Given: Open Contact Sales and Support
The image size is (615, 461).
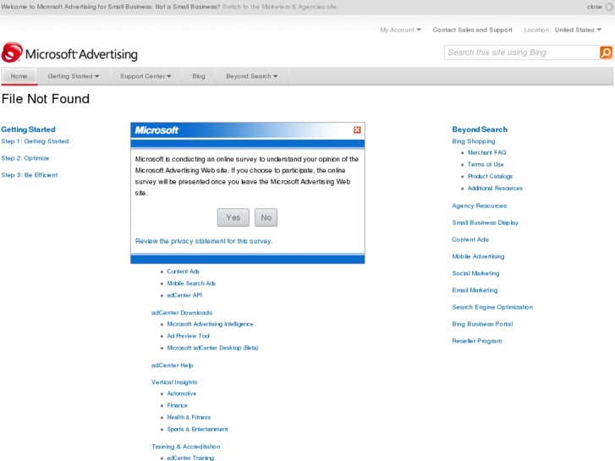Looking at the screenshot, I should tap(472, 30).
